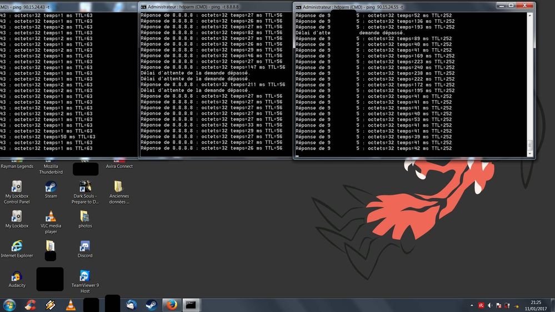Open the 8.8.8.8 window's system menu icon
Viewport: 555px width, 312px height.
pyautogui.click(x=143, y=7)
